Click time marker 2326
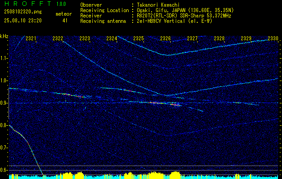Viewport: 282px width, 179px height. (165, 38)
